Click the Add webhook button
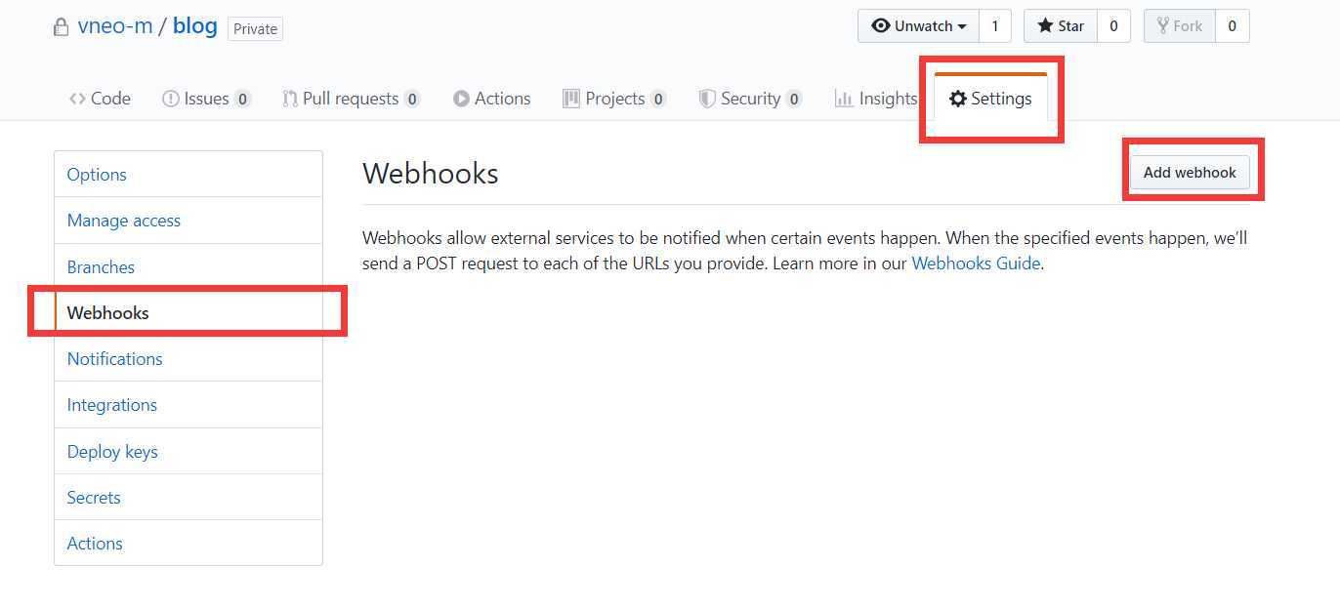The image size is (1340, 608). pos(1190,173)
